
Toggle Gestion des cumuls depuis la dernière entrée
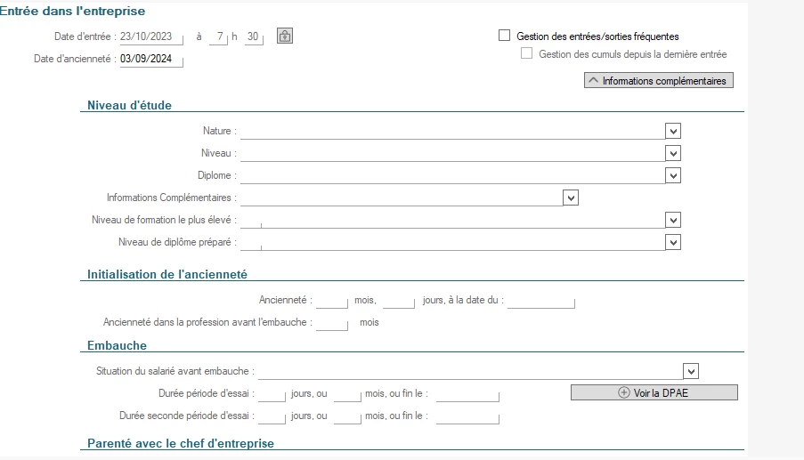point(527,53)
